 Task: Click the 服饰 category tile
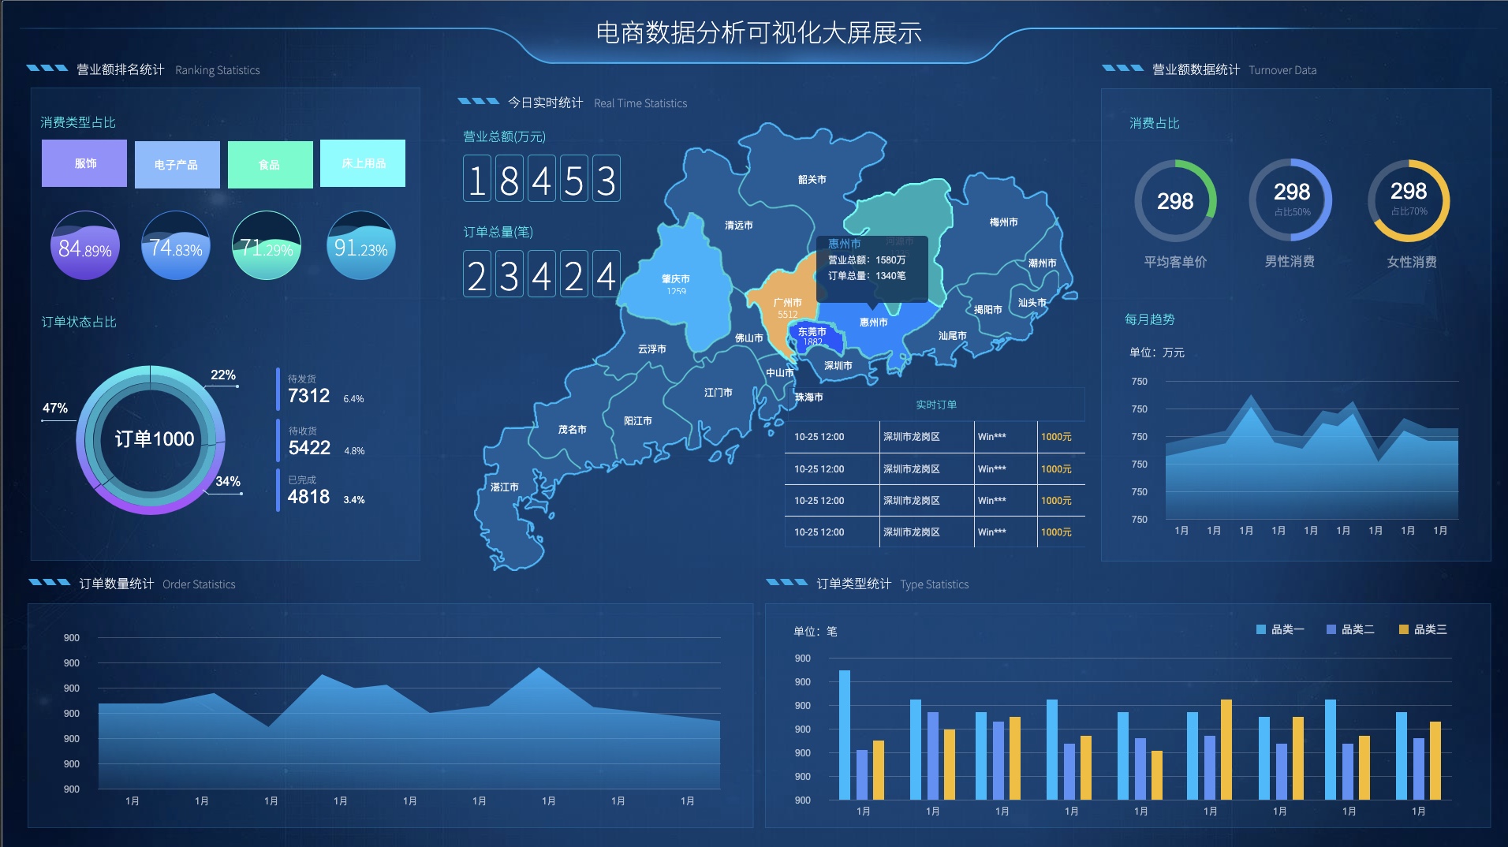tap(84, 163)
